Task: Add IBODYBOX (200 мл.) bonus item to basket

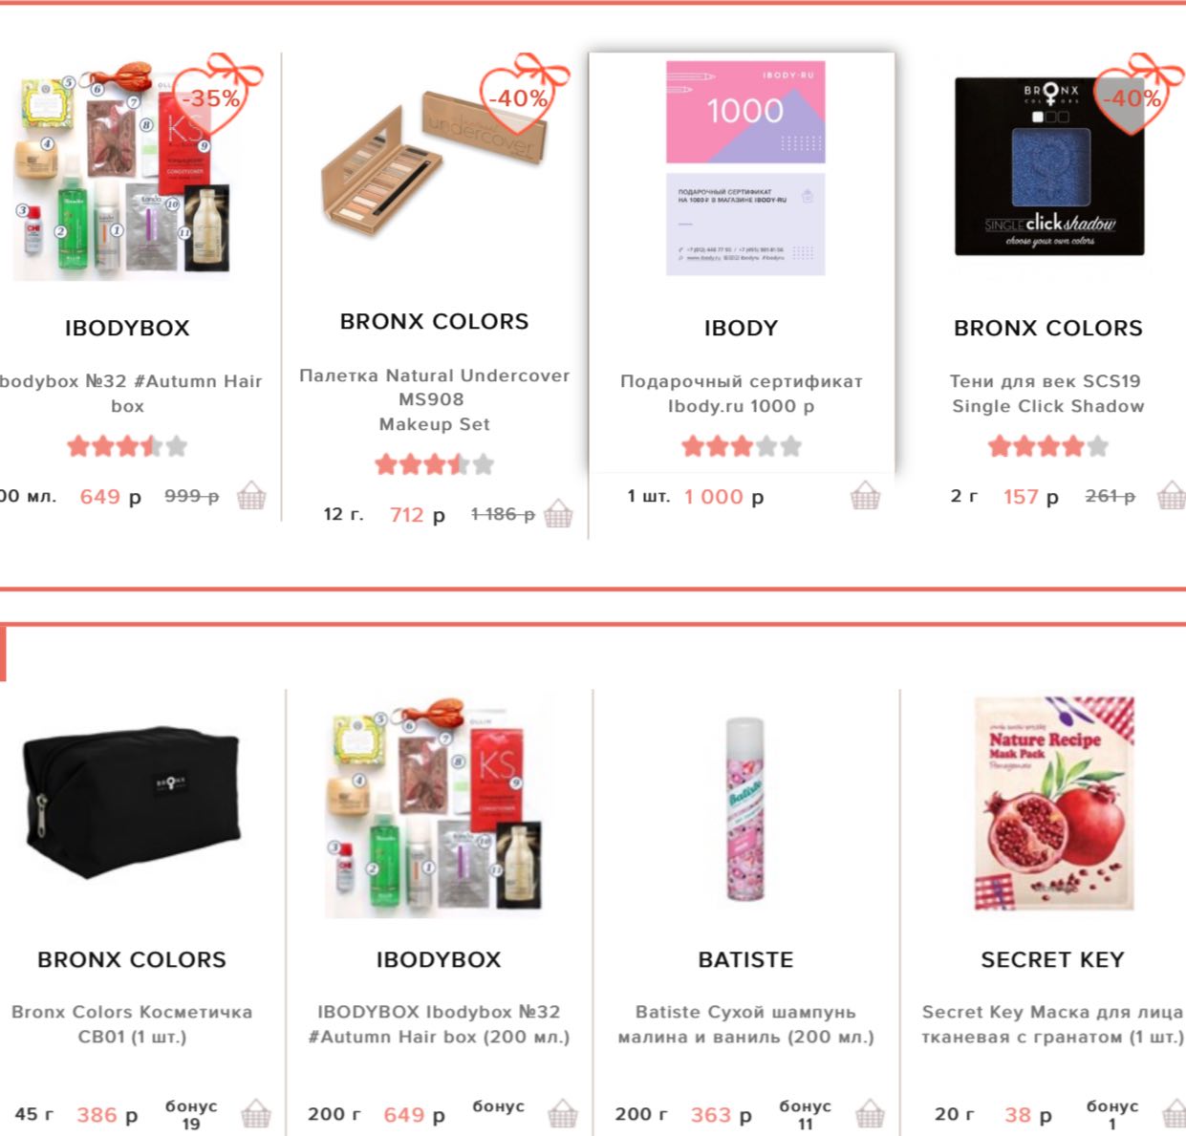Action: [563, 1114]
